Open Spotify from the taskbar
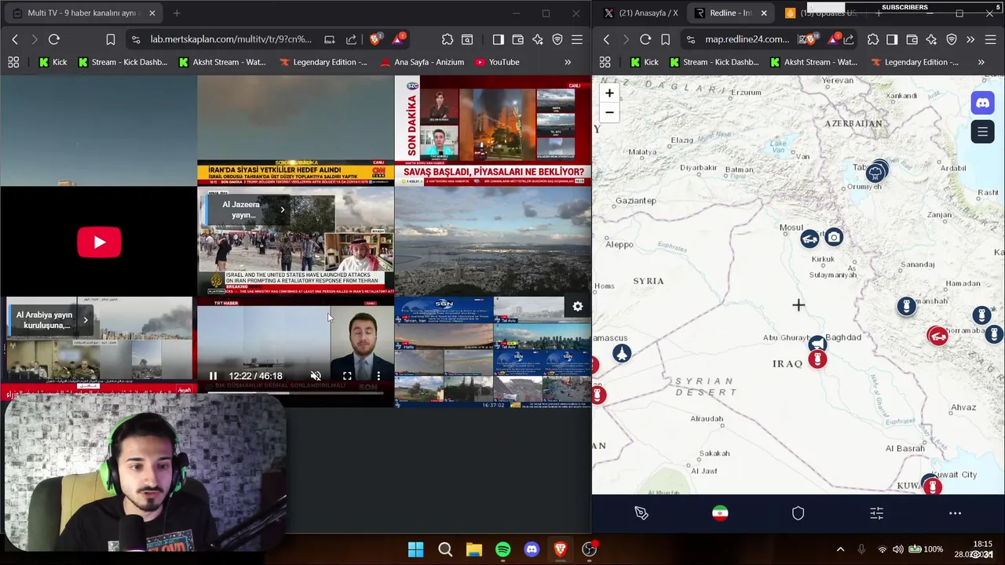This screenshot has width=1005, height=565. tap(502, 550)
